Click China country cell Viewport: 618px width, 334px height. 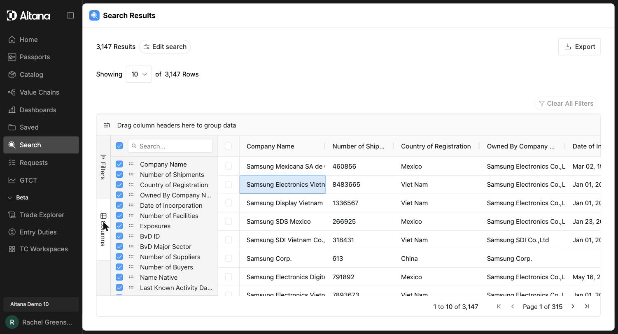[x=437, y=259]
